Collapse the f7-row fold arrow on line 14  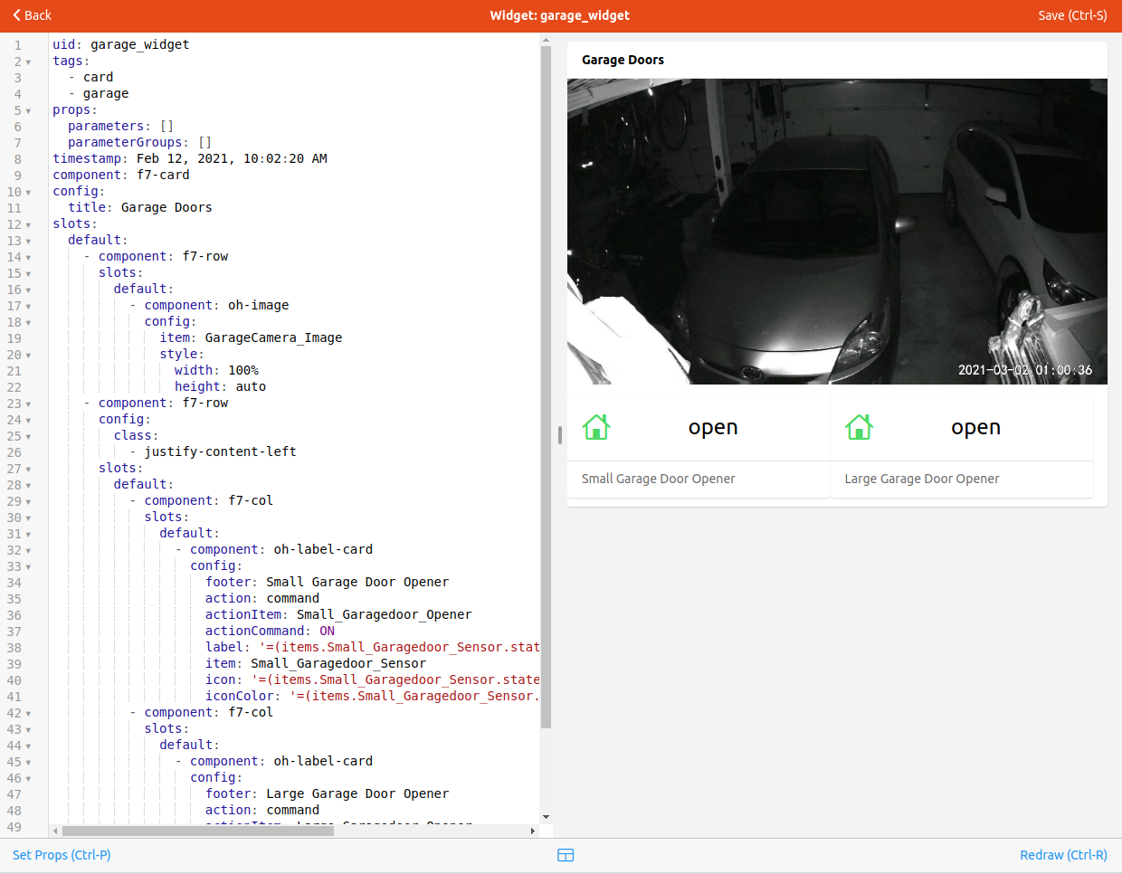(x=30, y=256)
